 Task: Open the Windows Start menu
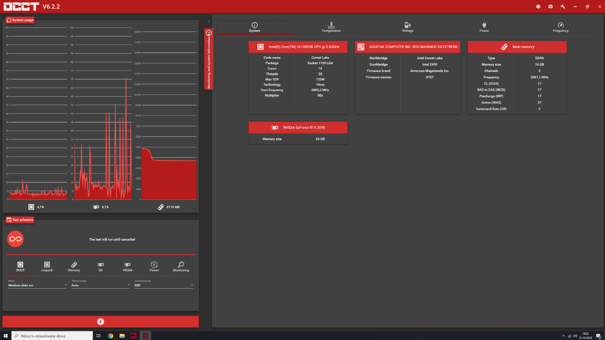coord(5,335)
